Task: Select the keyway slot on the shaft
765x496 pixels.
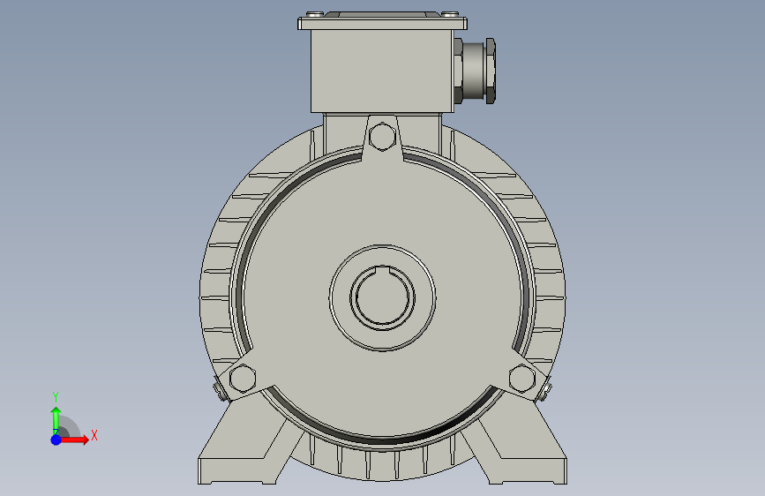Action: click(x=383, y=269)
